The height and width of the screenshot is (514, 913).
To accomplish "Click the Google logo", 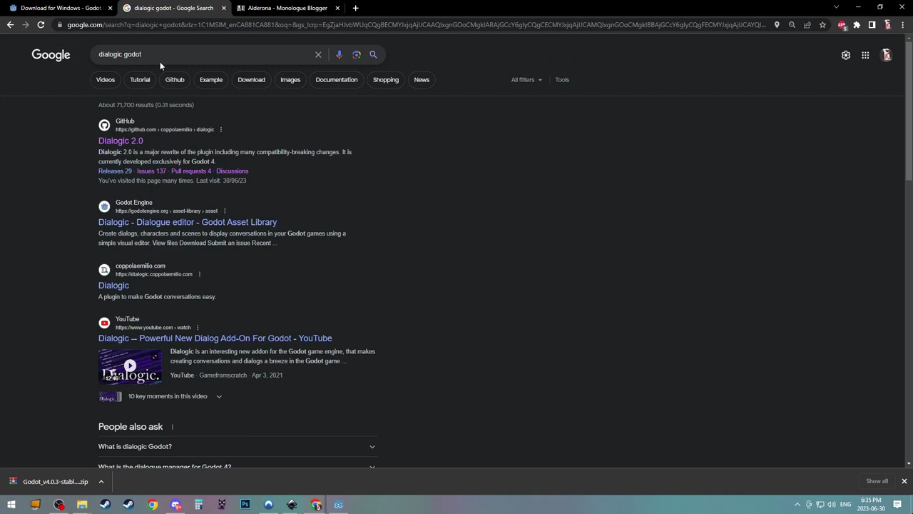I will (x=51, y=55).
